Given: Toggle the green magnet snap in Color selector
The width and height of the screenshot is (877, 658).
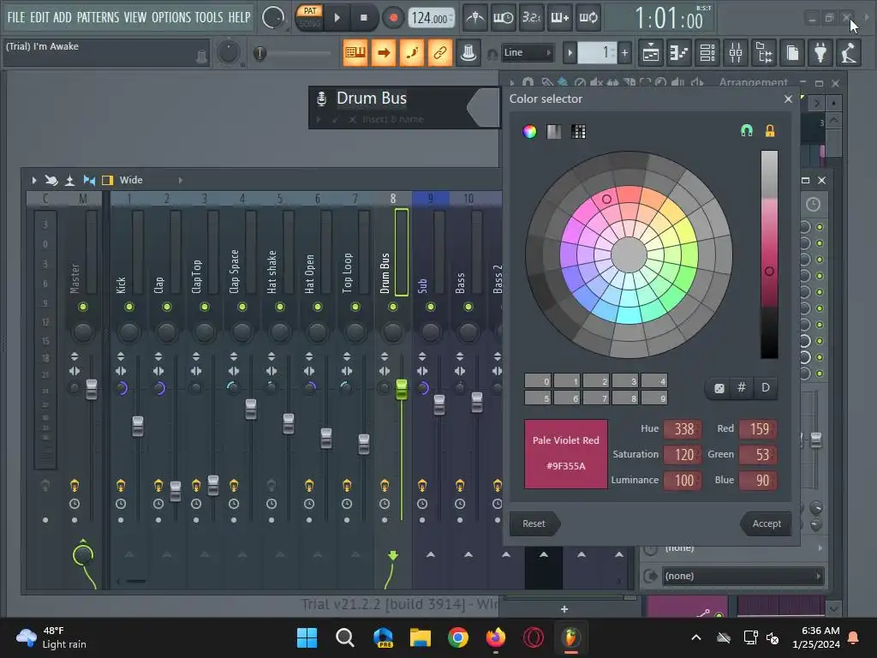Looking at the screenshot, I should pyautogui.click(x=747, y=131).
